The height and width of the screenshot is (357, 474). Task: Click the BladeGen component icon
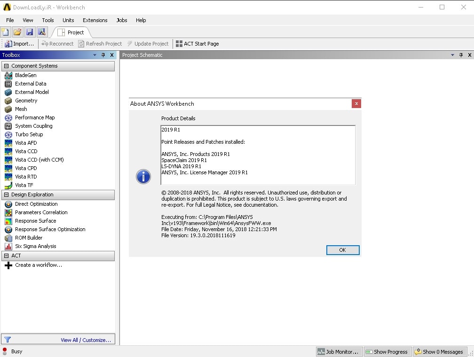point(8,75)
